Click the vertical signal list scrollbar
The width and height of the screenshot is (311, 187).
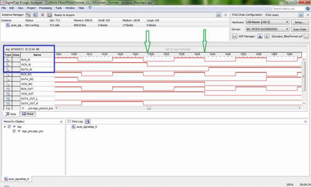[x=304, y=76]
